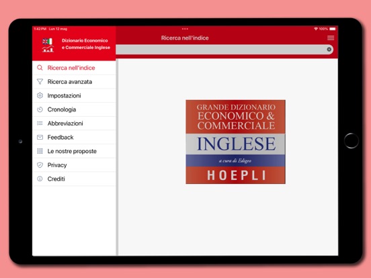The width and height of the screenshot is (371, 278).
Task: Click the 1:42 PM time in status bar
Action: [40, 29]
